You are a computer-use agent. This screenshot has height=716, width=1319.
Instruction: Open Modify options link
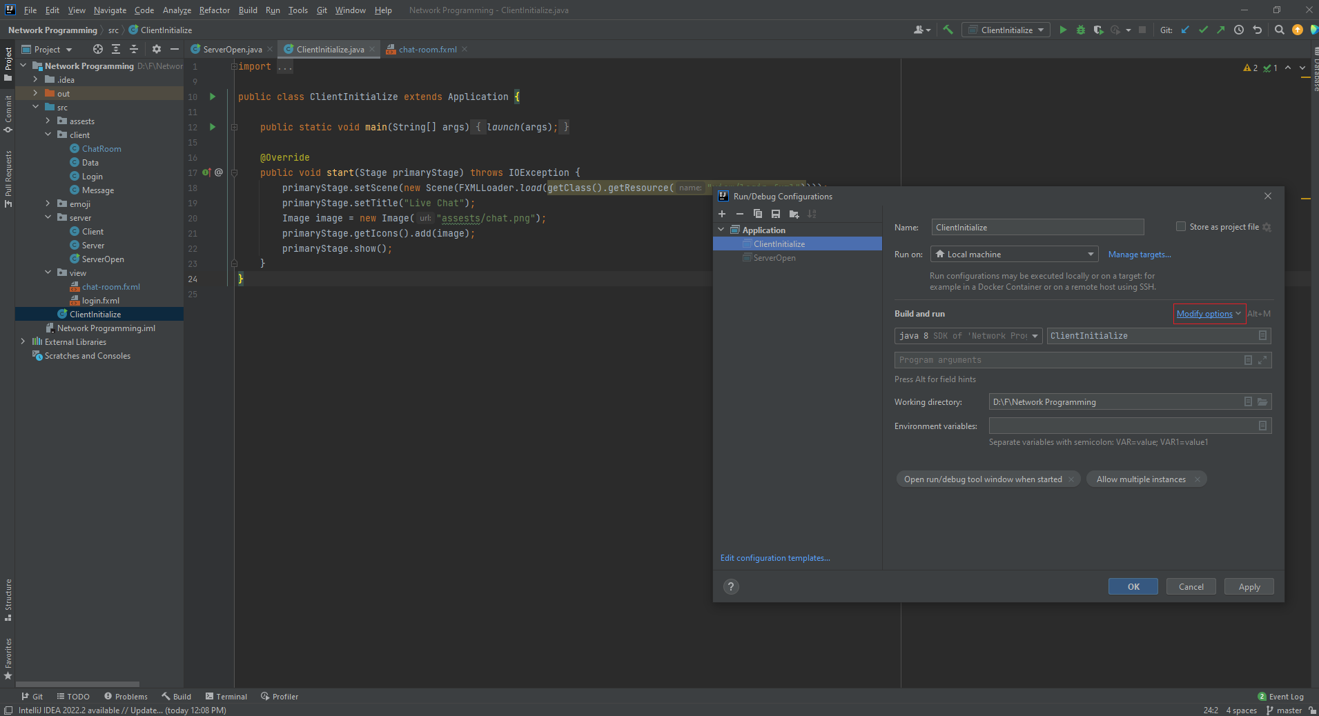point(1204,314)
